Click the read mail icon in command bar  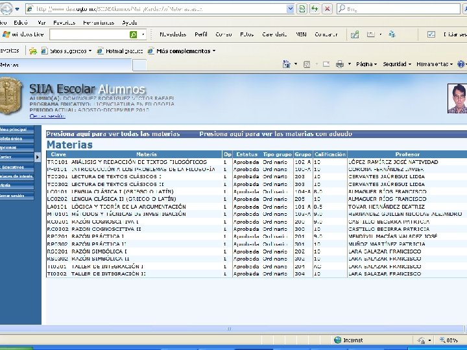(x=326, y=64)
